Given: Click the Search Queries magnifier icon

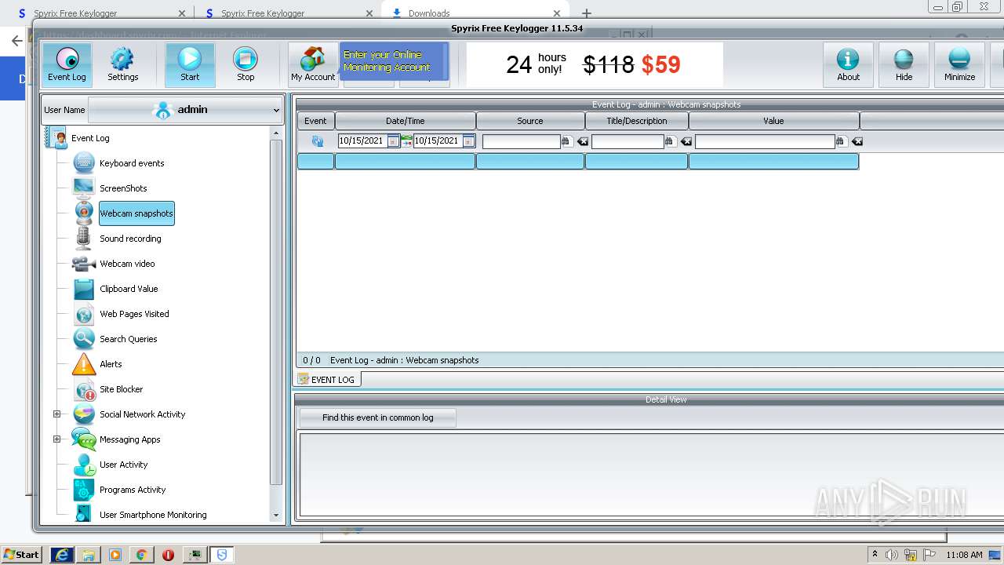Looking at the screenshot, I should 84,339.
